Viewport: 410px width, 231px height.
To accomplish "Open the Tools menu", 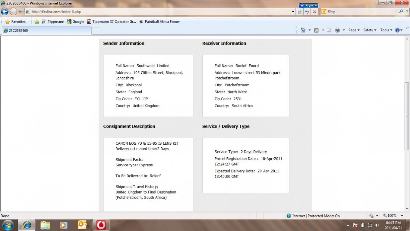I will click(x=386, y=30).
